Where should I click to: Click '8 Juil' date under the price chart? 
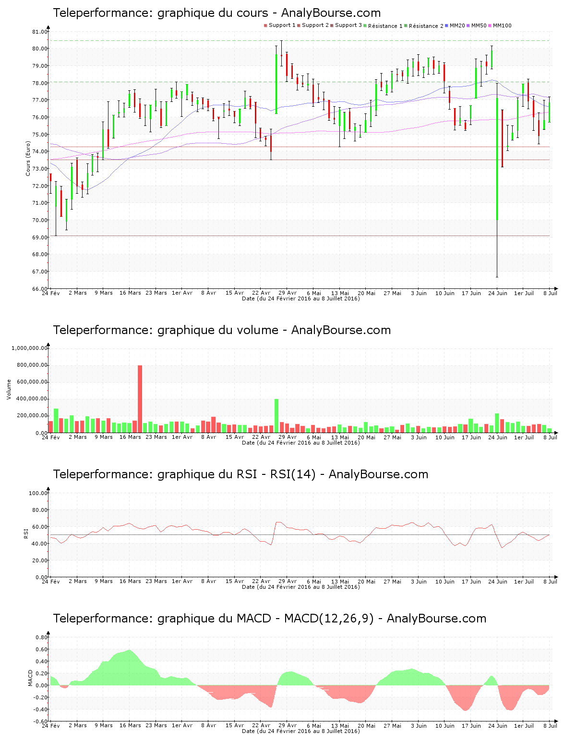click(x=550, y=293)
